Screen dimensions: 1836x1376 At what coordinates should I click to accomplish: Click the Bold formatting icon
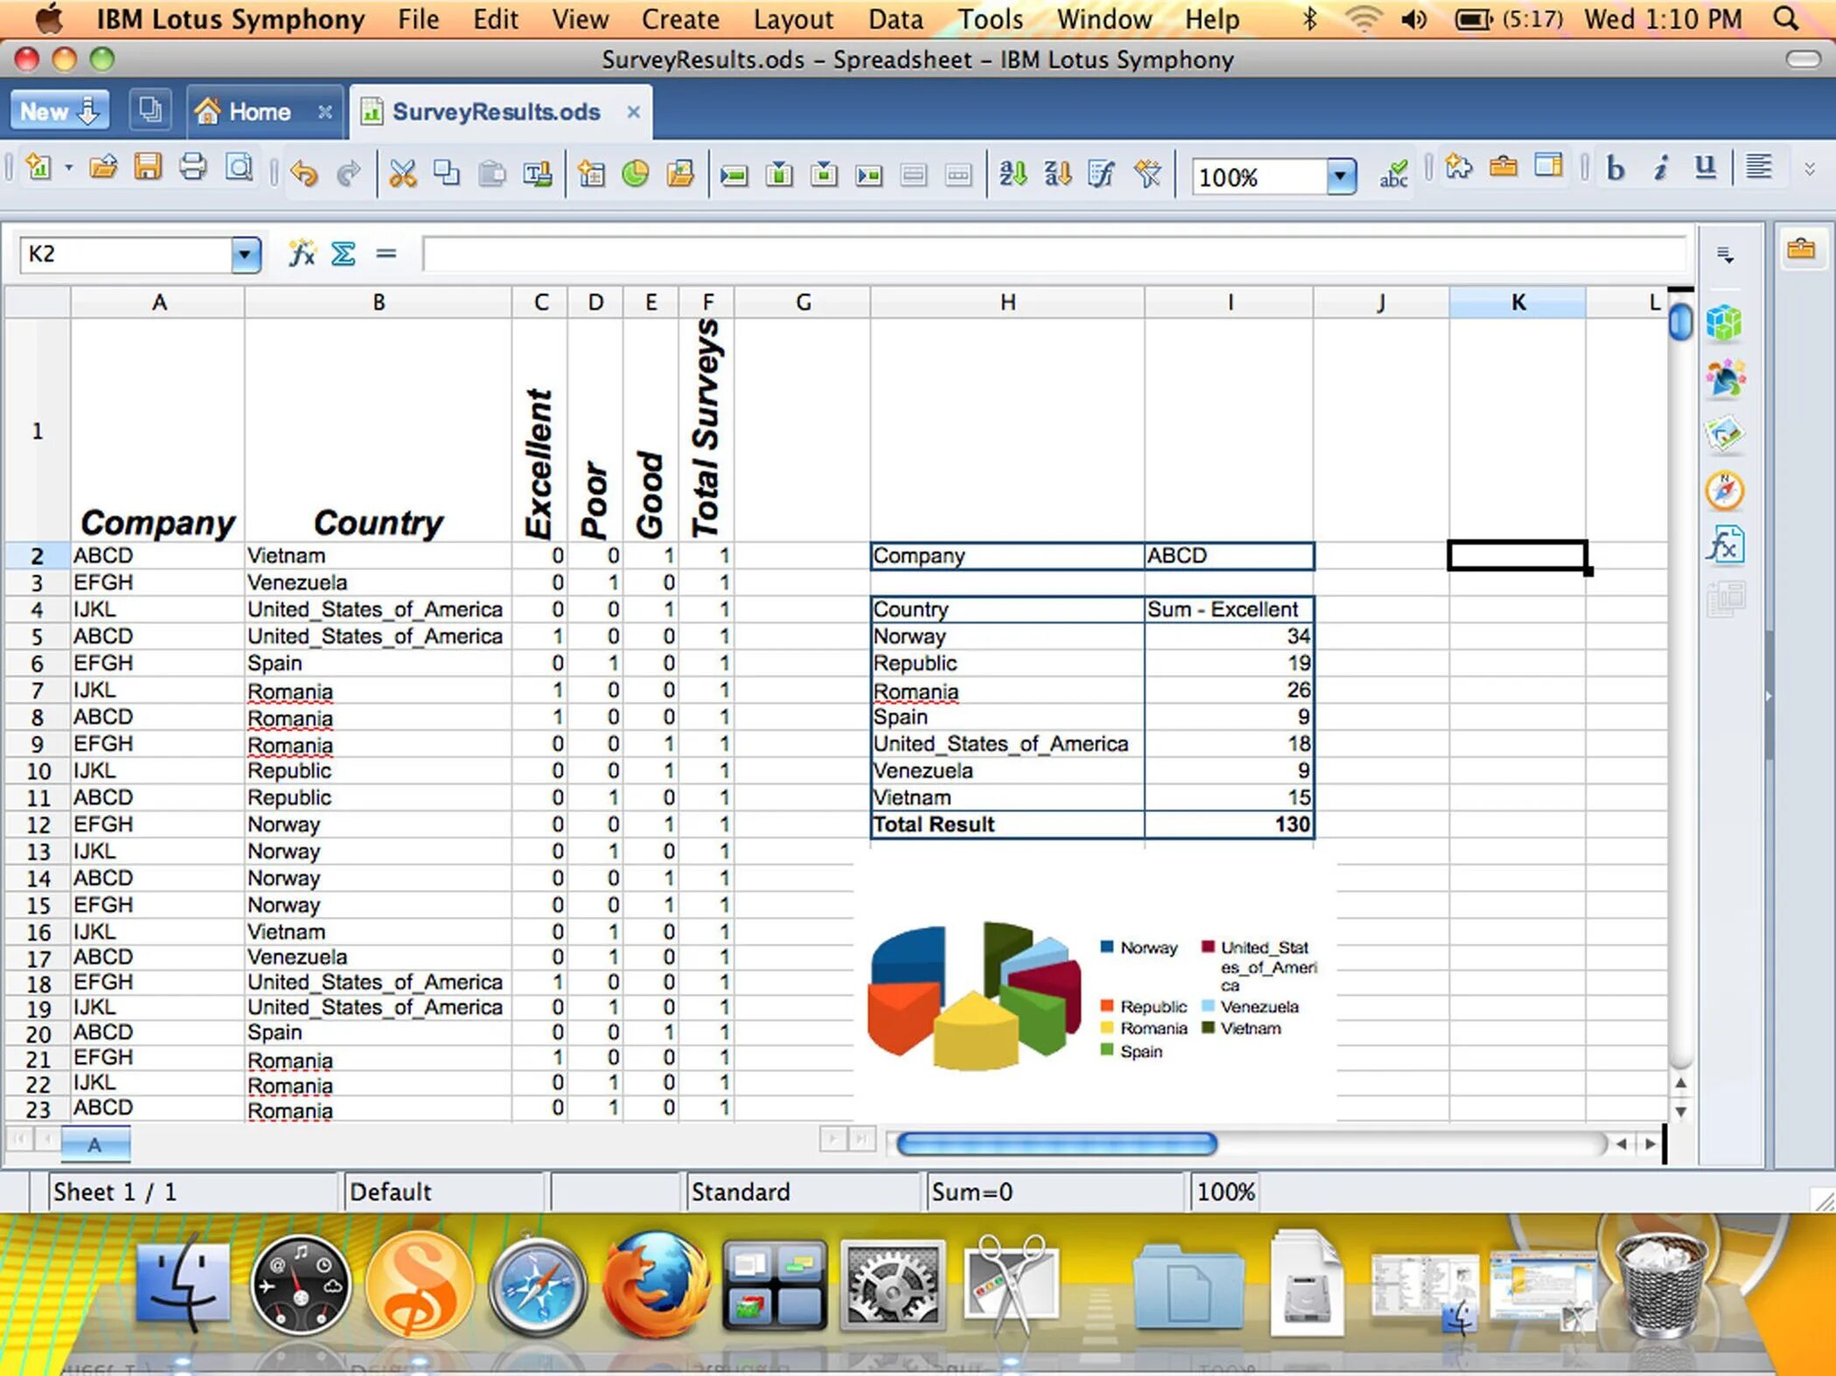(1615, 177)
